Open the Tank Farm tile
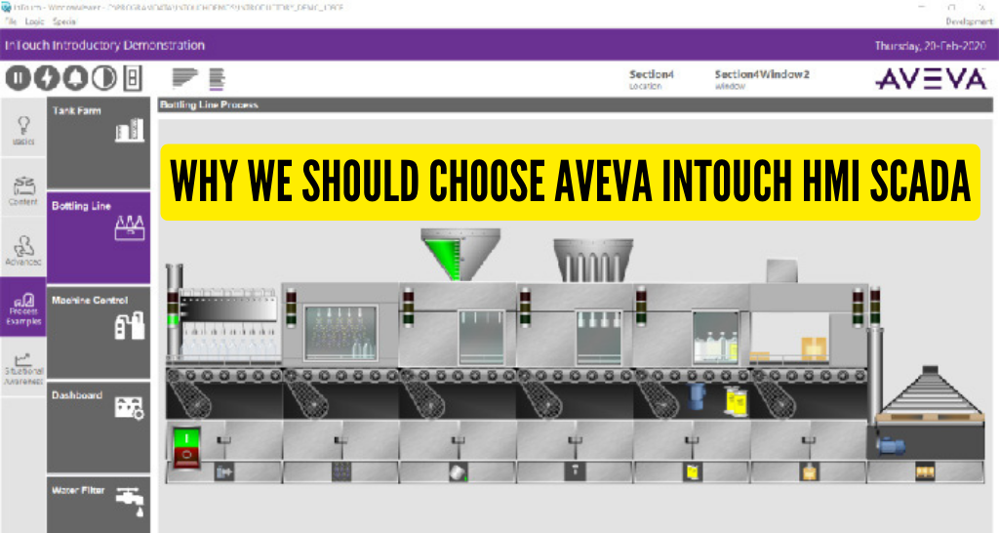This screenshot has width=999, height=533. coord(99,143)
